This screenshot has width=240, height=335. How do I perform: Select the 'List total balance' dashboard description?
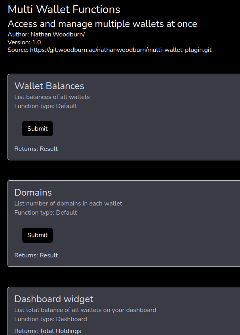tap(85, 310)
